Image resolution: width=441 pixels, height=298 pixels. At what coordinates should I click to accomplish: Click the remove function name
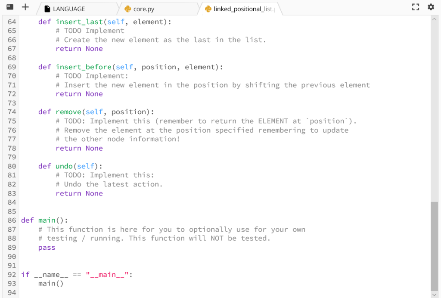point(68,112)
